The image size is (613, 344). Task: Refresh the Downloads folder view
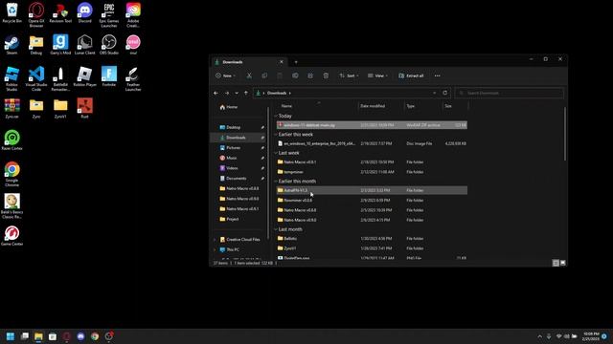click(444, 93)
